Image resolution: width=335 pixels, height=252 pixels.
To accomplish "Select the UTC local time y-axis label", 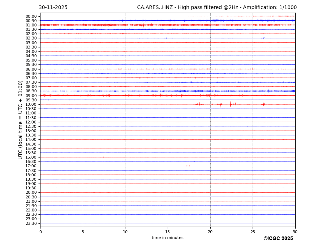I will [21, 119].
